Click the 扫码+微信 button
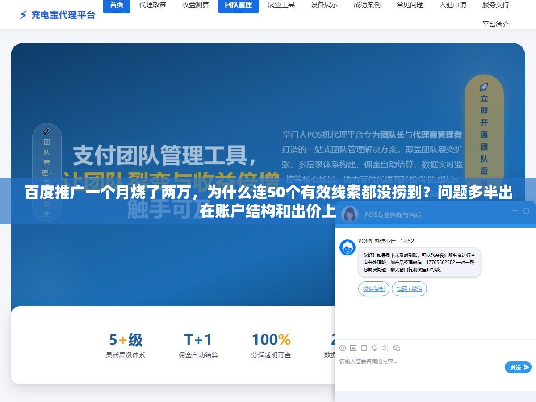 point(409,289)
